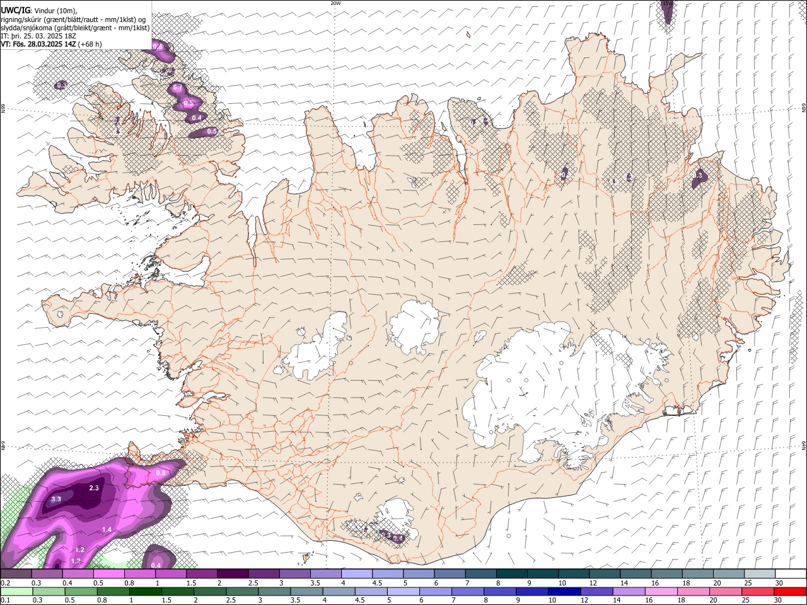This screenshot has width=807, height=605.
Task: Select darkest purple top swatch between 2 and 2.5
Action: [x=232, y=574]
